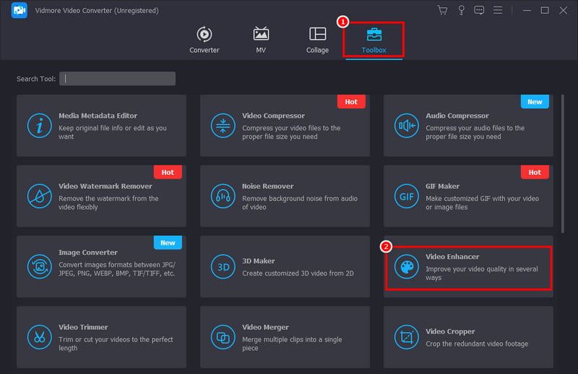Click 'Make customized GIF' description

pyautogui.click(x=482, y=203)
